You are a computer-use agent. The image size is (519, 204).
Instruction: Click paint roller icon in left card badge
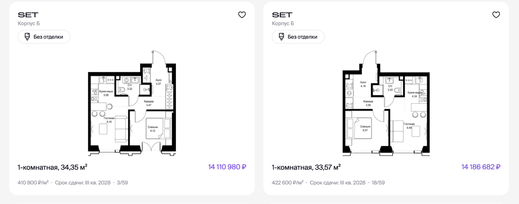27,37
